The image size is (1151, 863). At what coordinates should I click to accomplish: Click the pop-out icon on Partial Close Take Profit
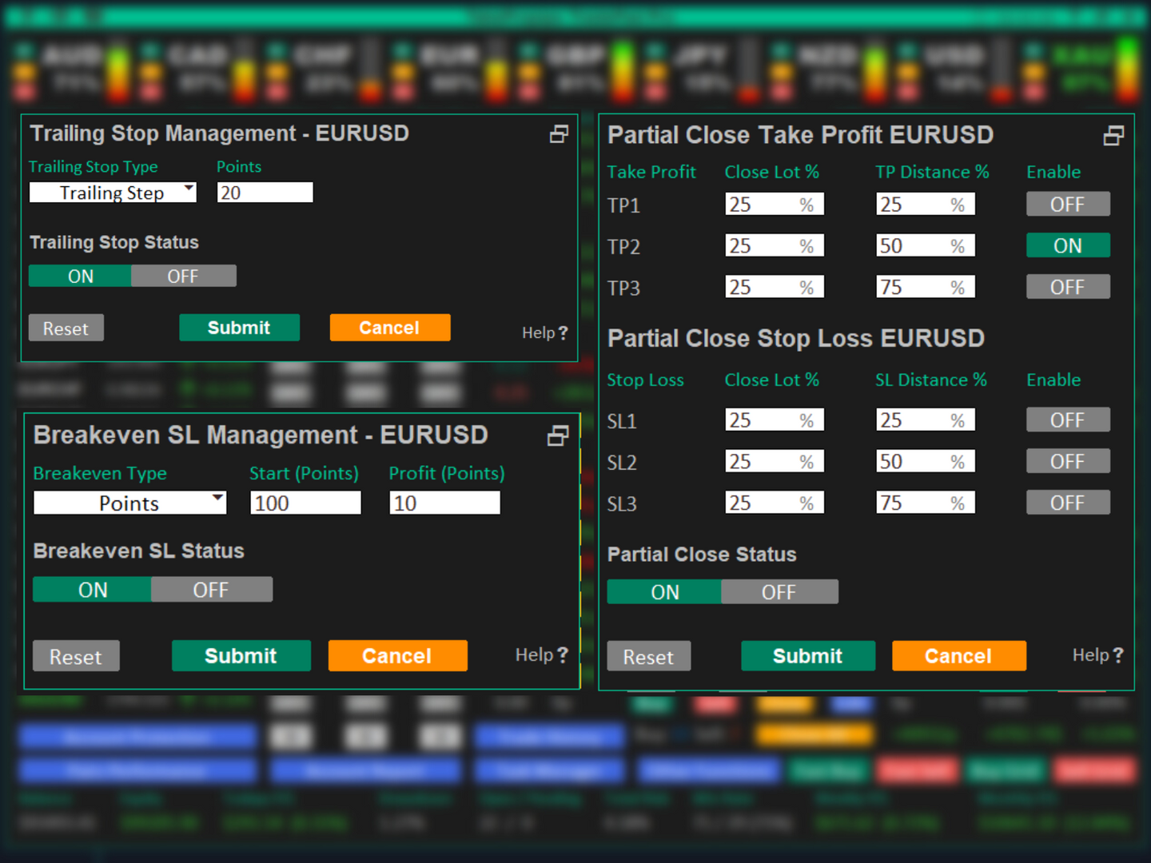coord(1113,136)
